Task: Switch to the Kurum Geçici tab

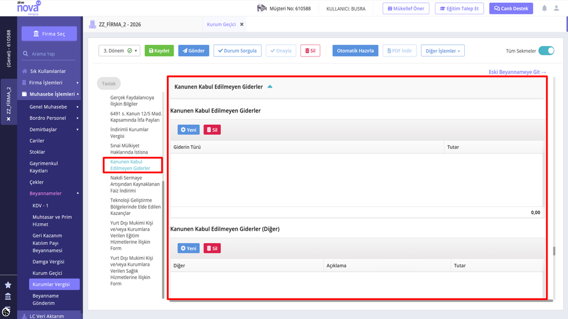Action: click(x=221, y=24)
